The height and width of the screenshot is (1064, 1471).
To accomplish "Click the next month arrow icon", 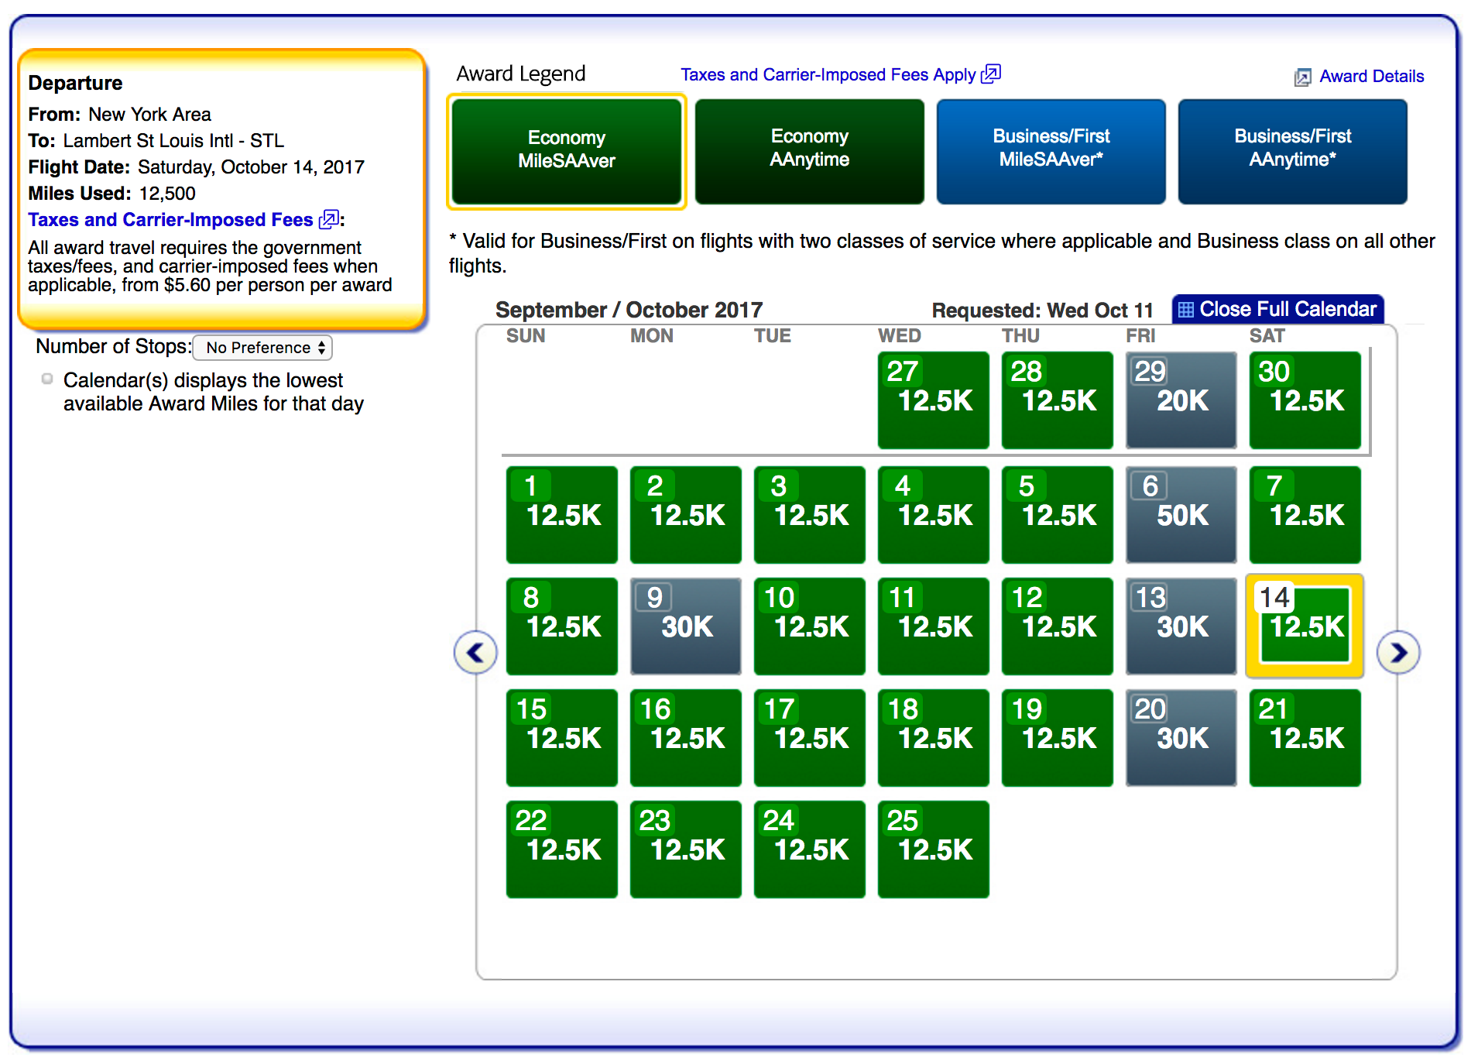I will (1397, 653).
